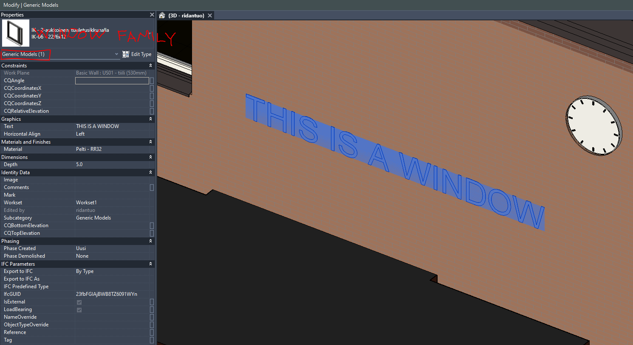
Task: Click associate button beside CQAngle
Action: 152,81
